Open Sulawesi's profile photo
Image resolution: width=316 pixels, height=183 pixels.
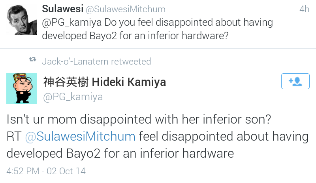click(x=21, y=22)
